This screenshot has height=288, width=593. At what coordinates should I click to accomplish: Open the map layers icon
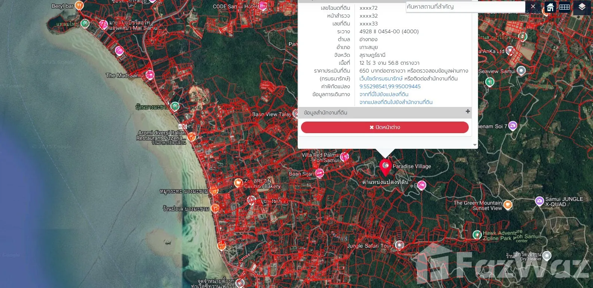coord(582,7)
